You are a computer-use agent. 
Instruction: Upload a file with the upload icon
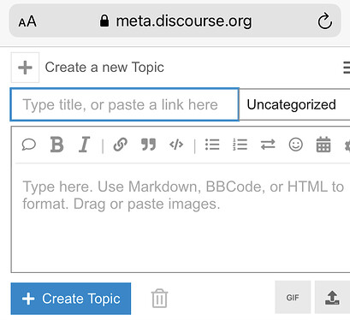[332, 298]
